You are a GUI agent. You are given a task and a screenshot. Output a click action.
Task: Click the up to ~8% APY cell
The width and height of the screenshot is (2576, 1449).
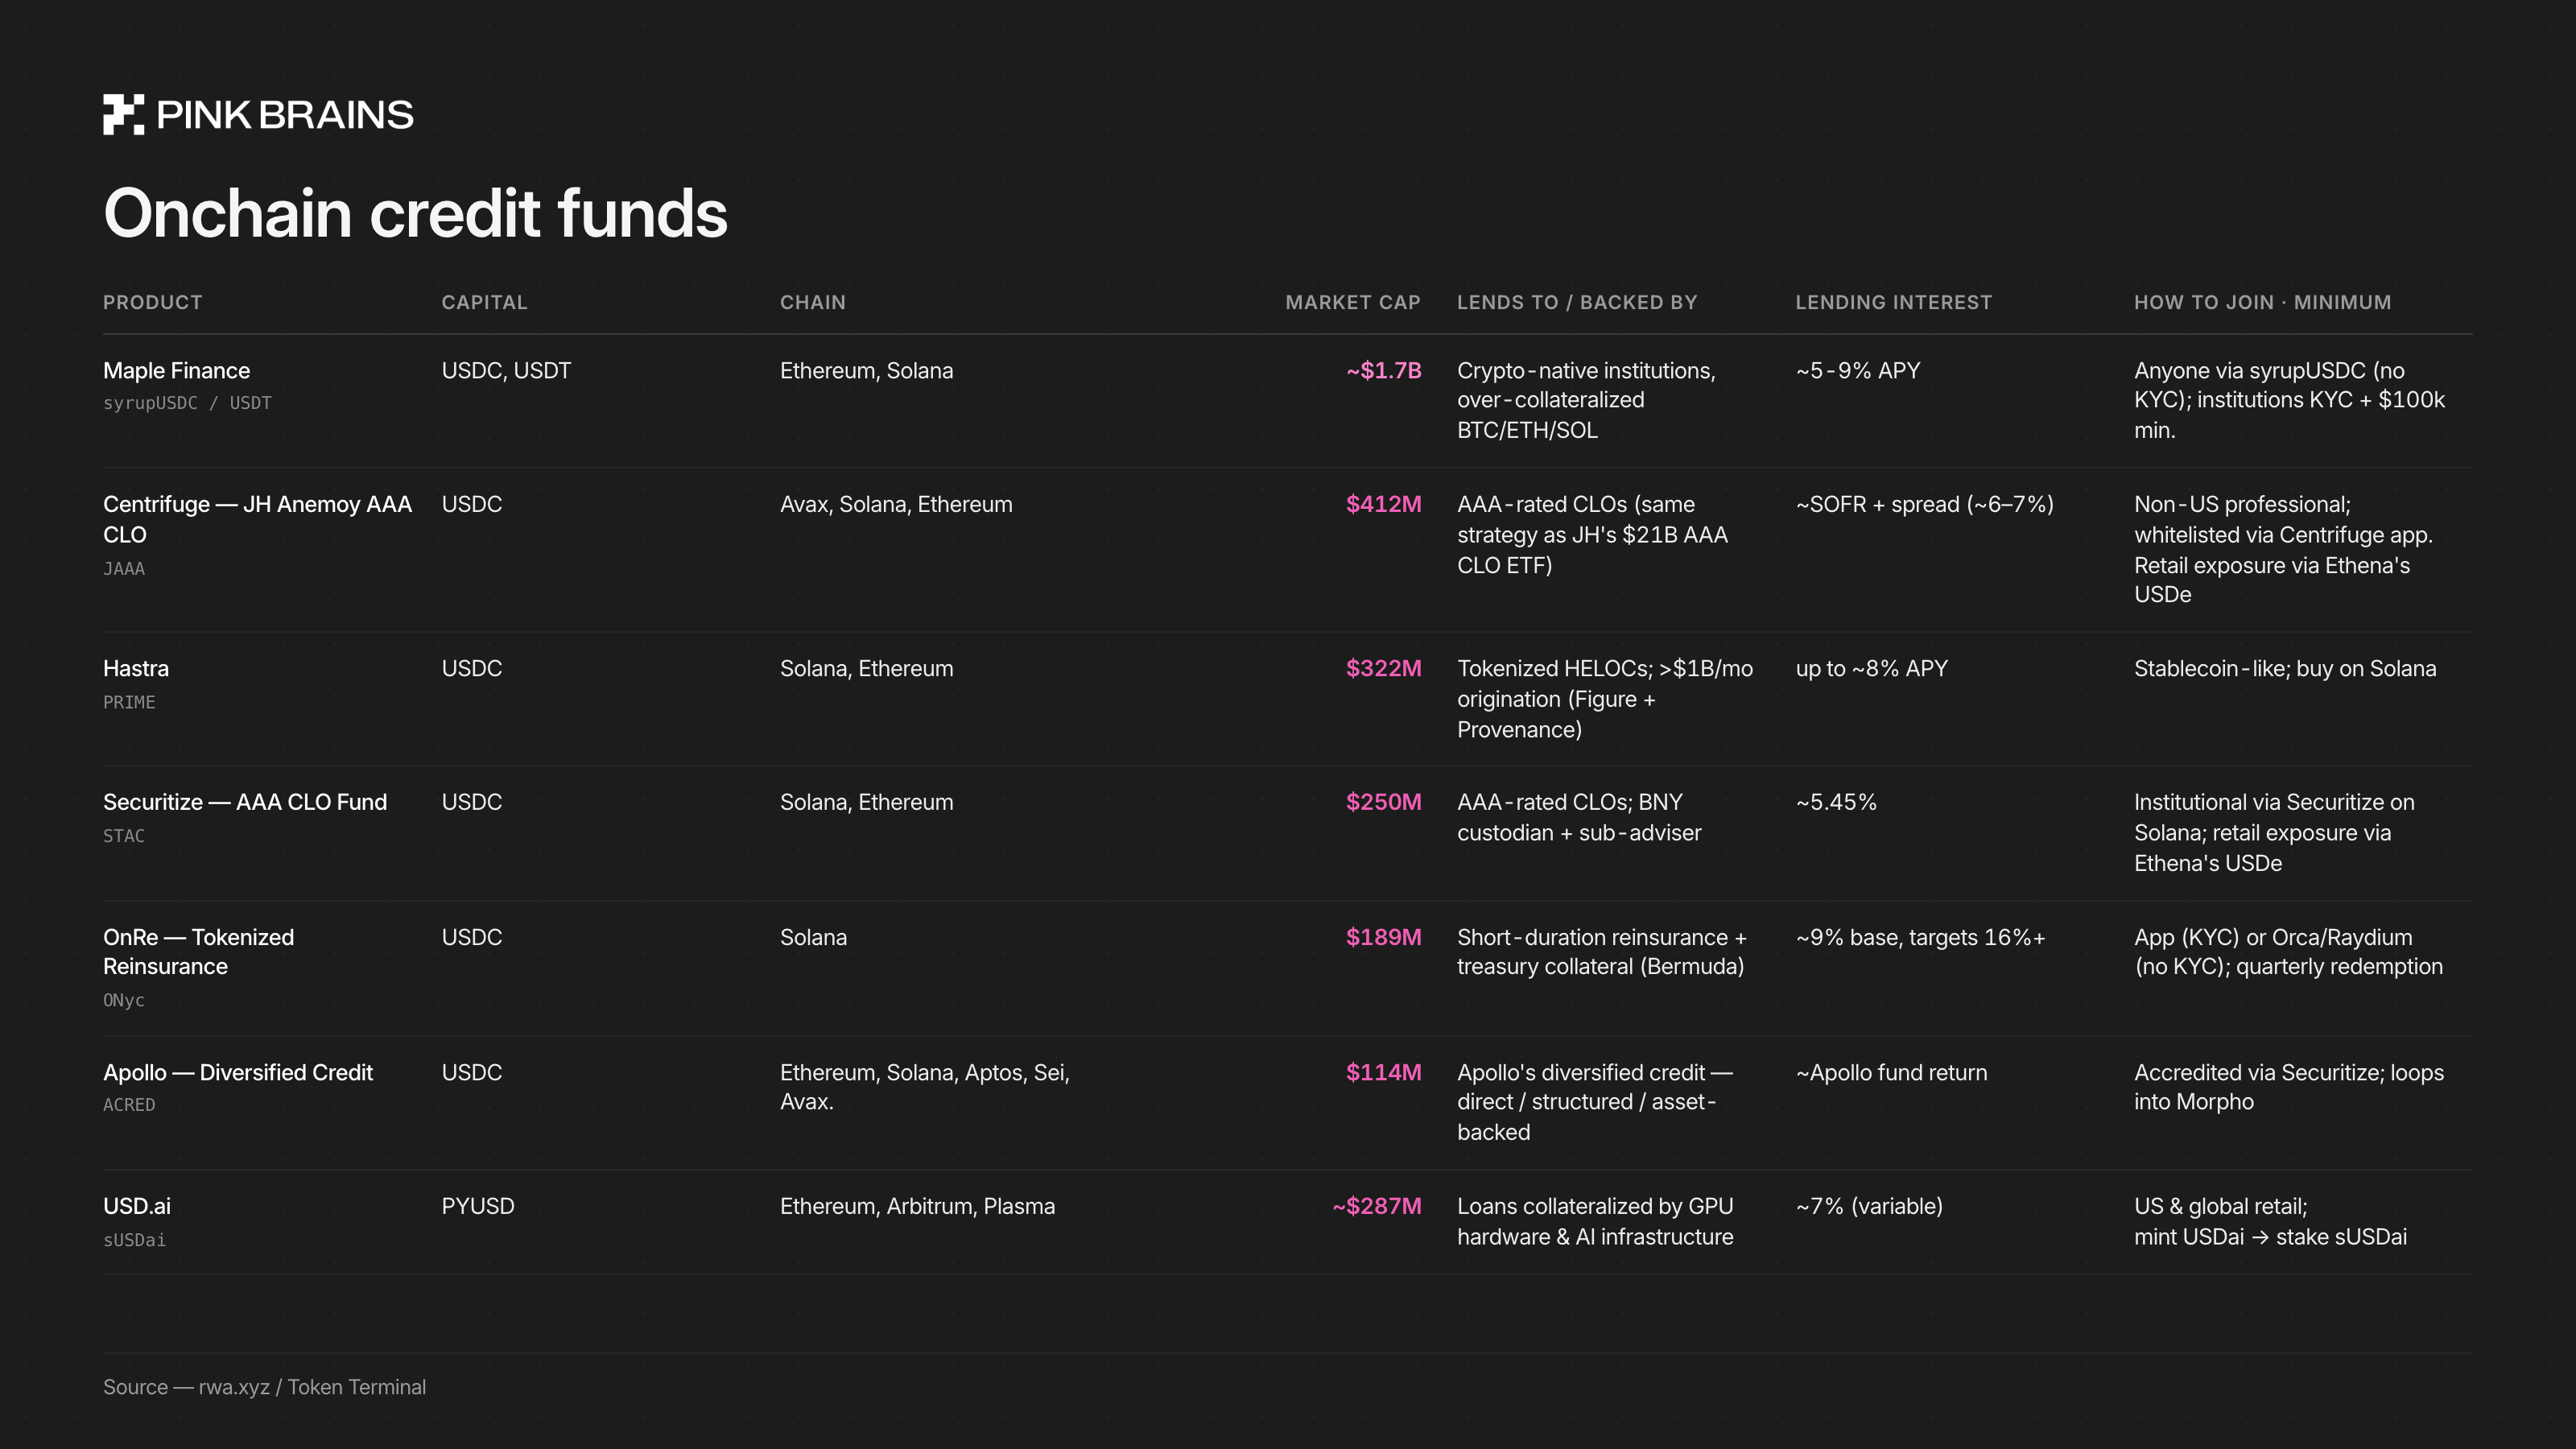[1871, 668]
